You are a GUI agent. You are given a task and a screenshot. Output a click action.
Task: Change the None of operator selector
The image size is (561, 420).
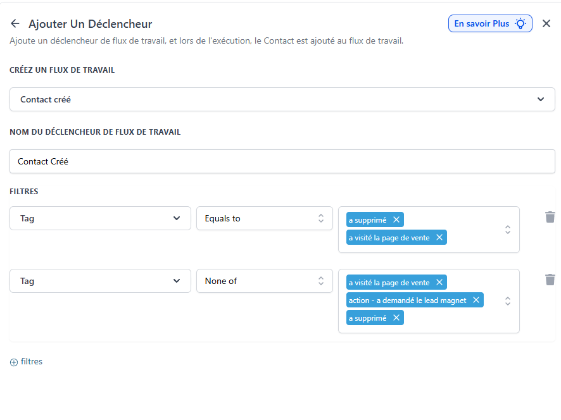click(265, 281)
